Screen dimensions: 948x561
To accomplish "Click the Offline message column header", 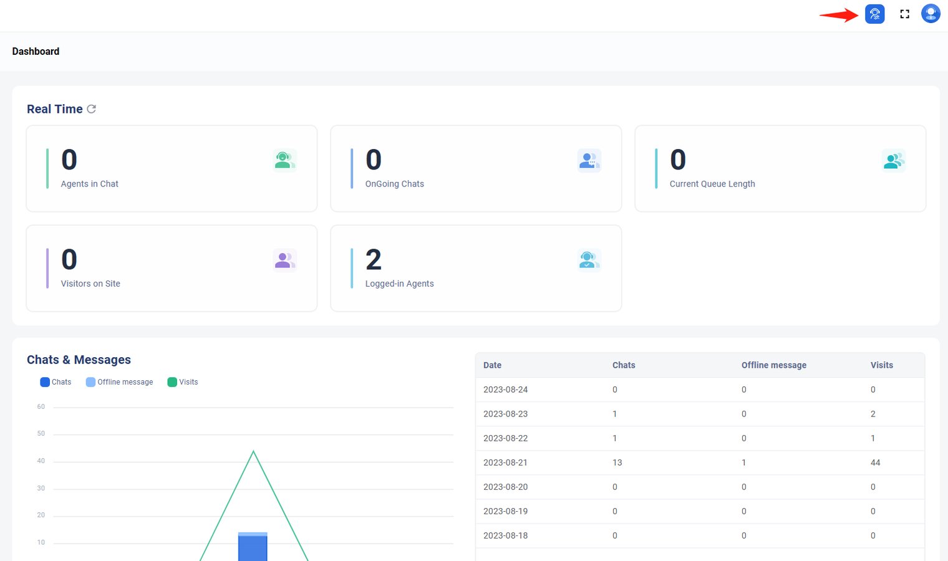I will [x=773, y=365].
